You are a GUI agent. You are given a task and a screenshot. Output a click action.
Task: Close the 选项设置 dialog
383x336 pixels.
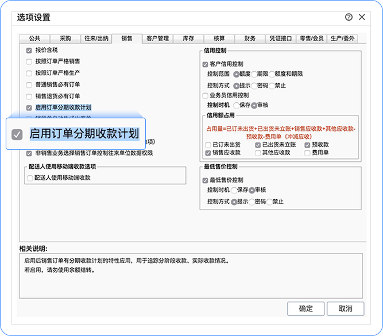pyautogui.click(x=362, y=17)
